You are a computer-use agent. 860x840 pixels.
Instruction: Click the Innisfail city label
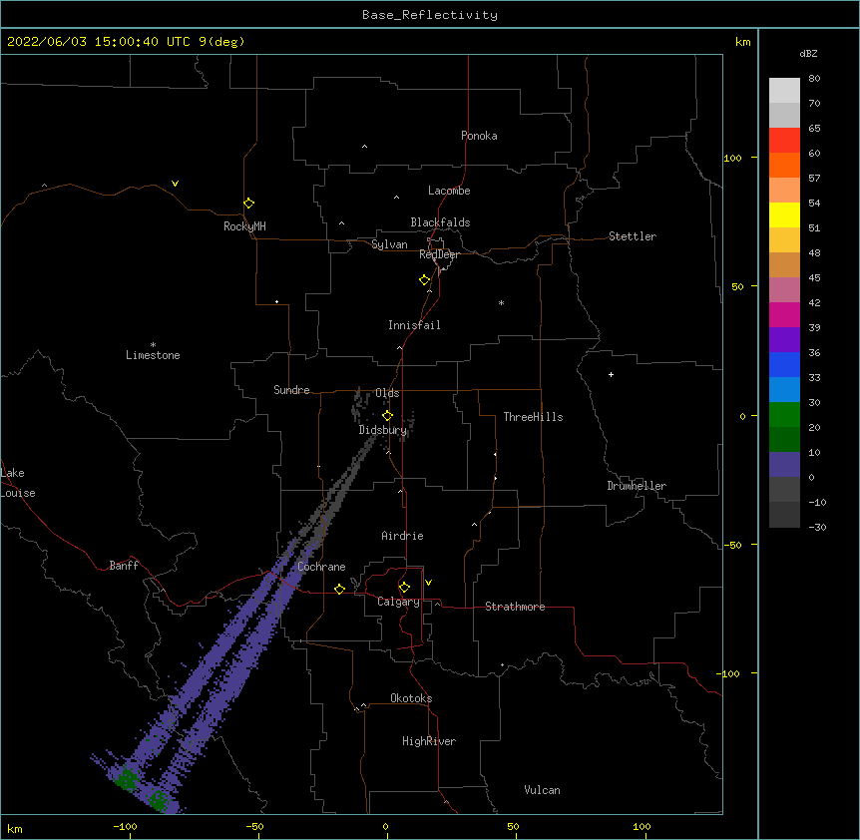pos(414,325)
